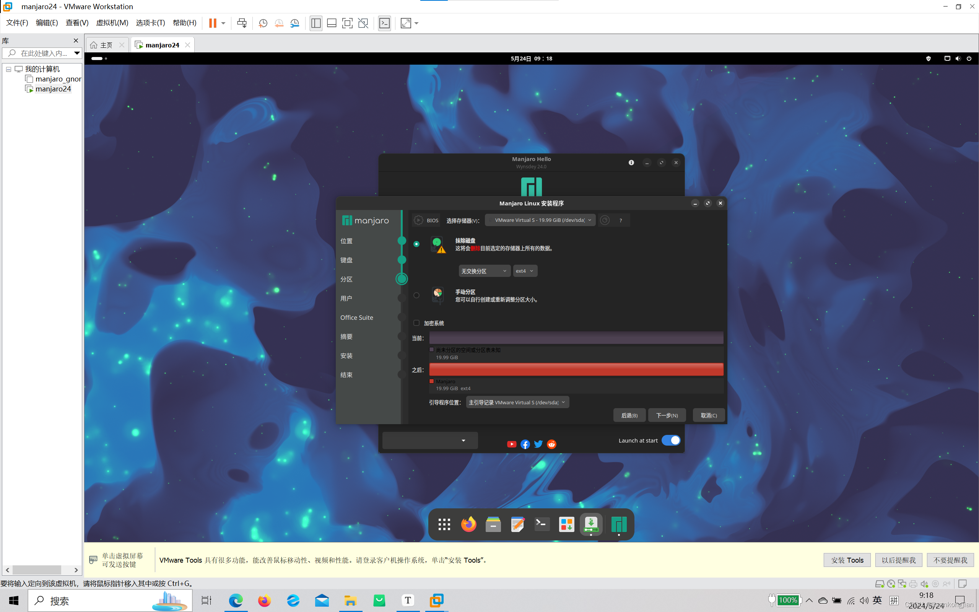Click the stretch guest display icon
This screenshot has height=612, width=979.
pos(406,23)
